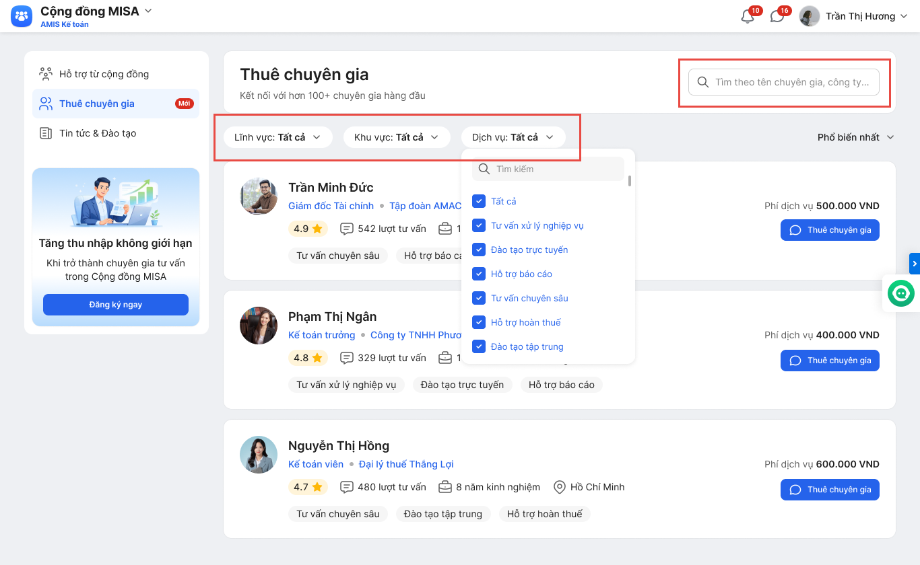Expand the blue side panel arrow tab
Image resolution: width=920 pixels, height=565 pixels.
pos(915,264)
